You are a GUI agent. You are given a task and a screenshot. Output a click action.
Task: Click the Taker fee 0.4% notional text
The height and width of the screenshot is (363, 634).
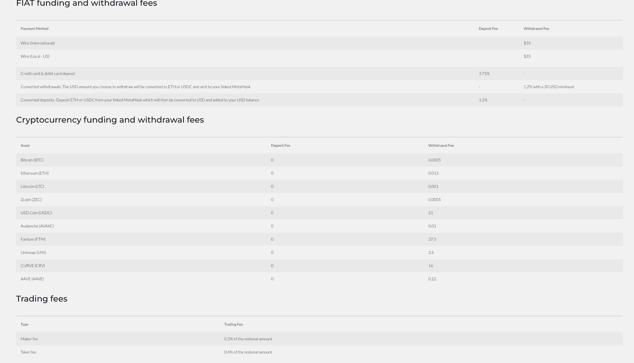coord(248,352)
